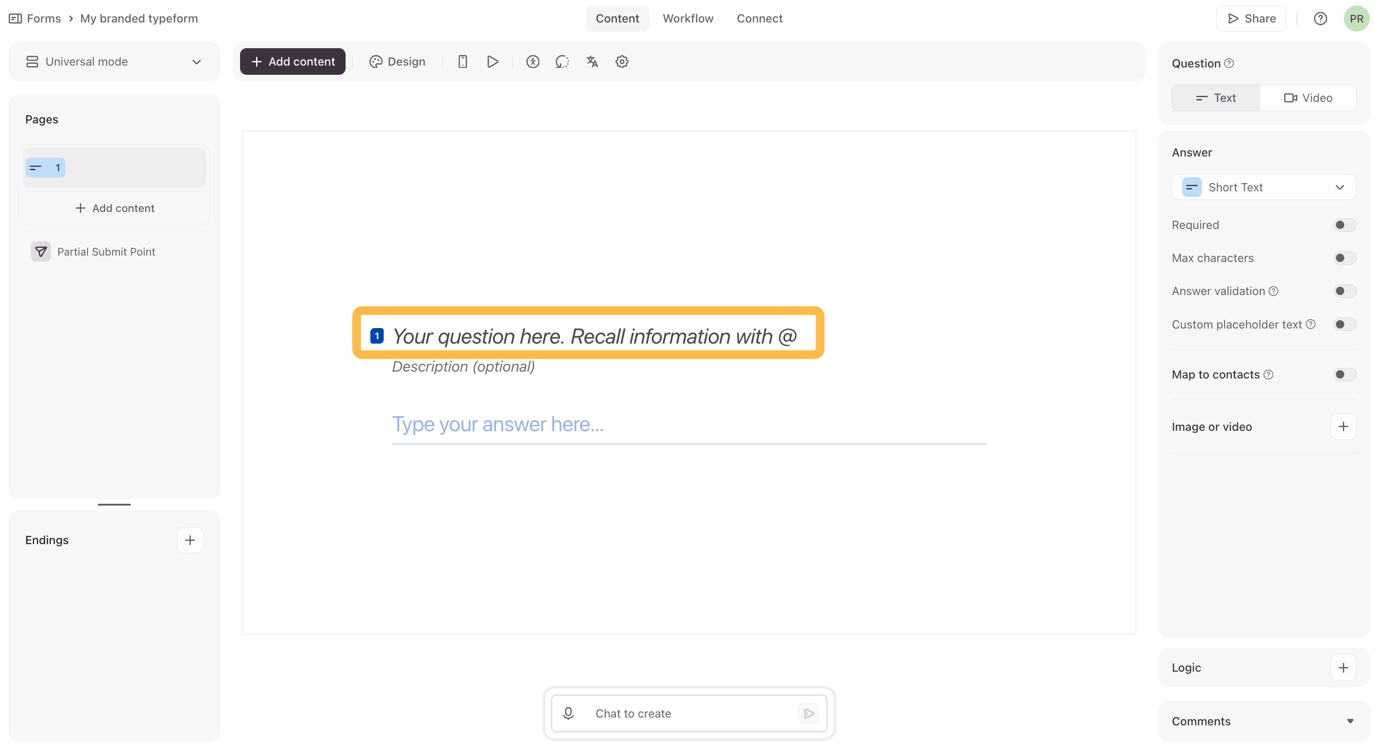This screenshot has height=746, width=1375.
Task: Open the Universal mode dropdown
Action: (x=114, y=62)
